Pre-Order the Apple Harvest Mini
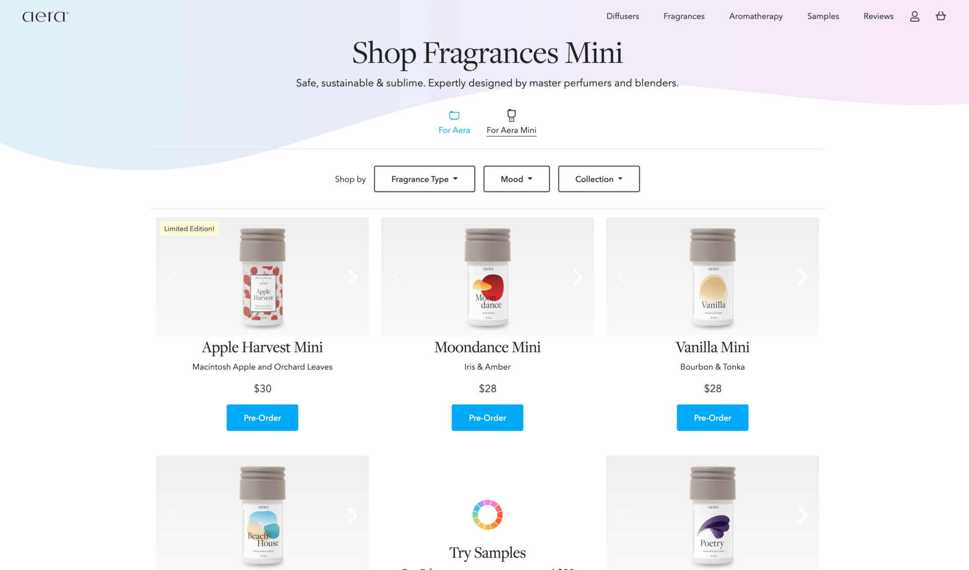The height and width of the screenshot is (570, 969). click(262, 418)
